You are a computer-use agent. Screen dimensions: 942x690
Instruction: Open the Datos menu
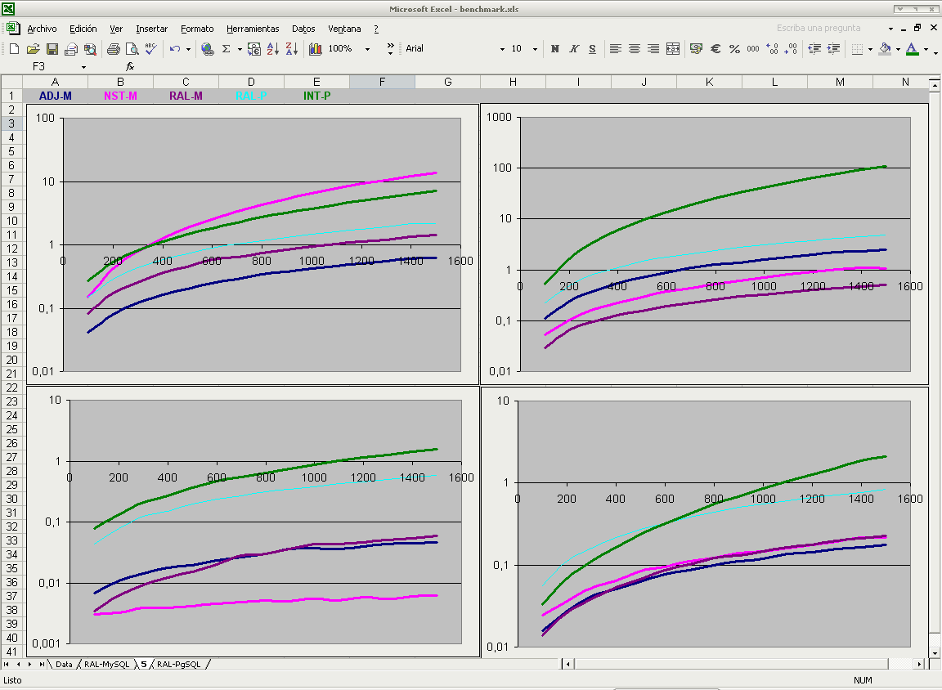[303, 29]
